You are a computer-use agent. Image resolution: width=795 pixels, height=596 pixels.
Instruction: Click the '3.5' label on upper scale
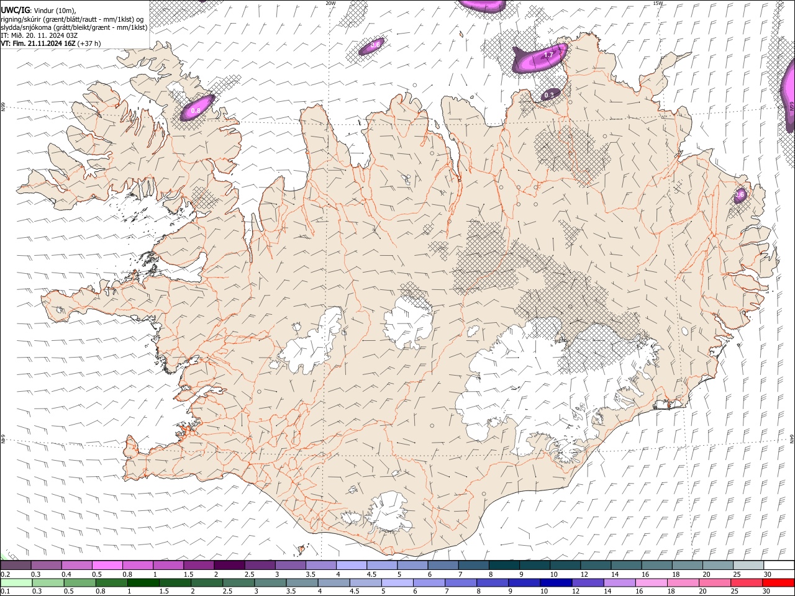pyautogui.click(x=309, y=575)
